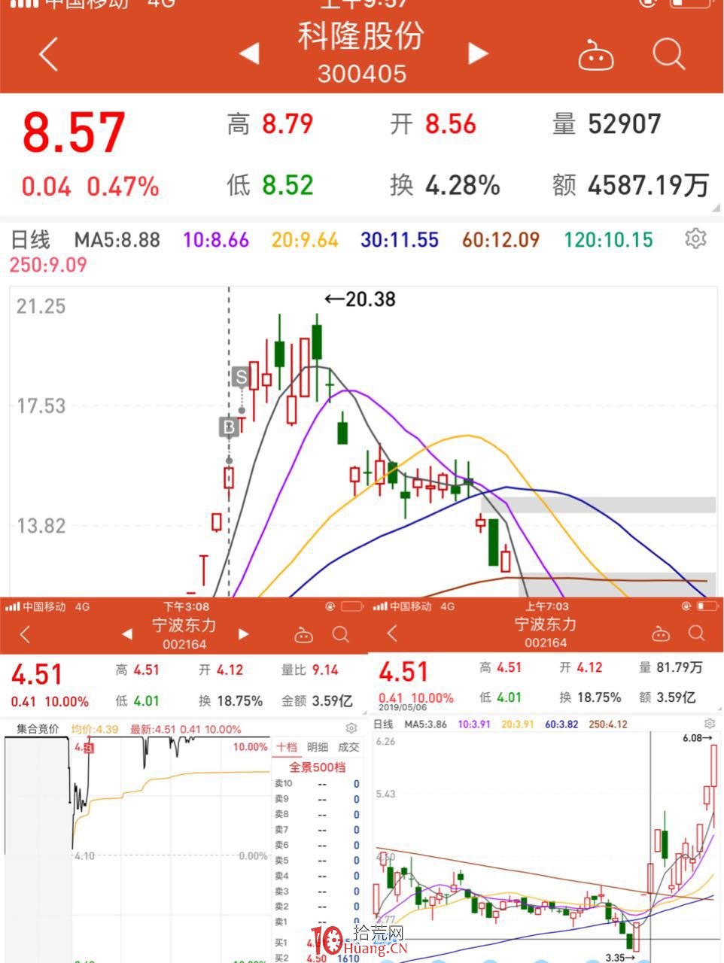This screenshot has height=963, width=724.
Task: Tap the robot icon in the 宁波东力 header
Action: (661, 634)
